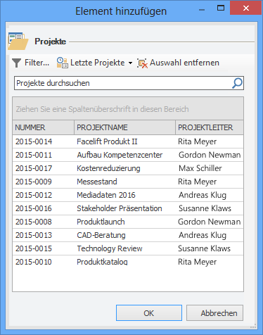Click project name Technology Review
The image size is (263, 335).
(110, 248)
